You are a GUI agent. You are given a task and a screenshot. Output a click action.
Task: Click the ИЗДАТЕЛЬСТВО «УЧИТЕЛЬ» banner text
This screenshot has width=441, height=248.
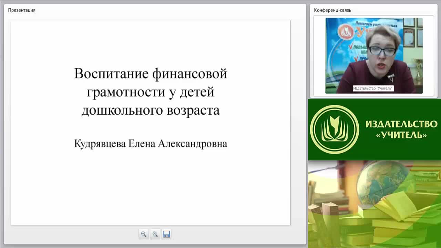tap(401, 129)
